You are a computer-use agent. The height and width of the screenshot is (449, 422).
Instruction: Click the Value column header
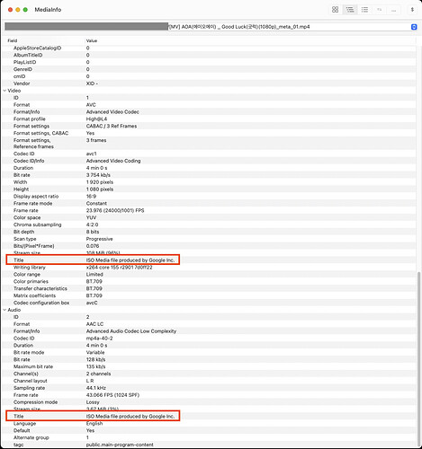[92, 40]
